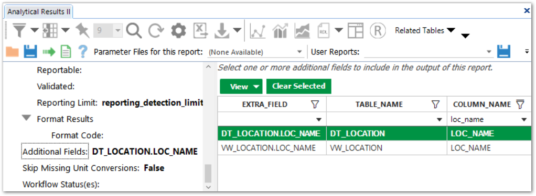The image size is (536, 196).
Task: Open Parameter Files combo box
Action: 255,52
